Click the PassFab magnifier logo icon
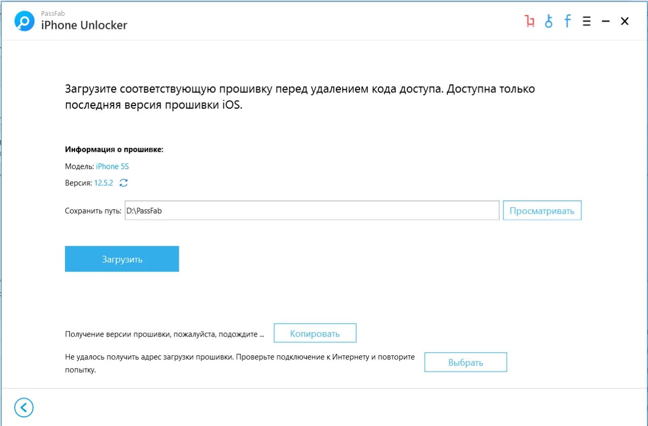648x426 pixels. (x=24, y=21)
